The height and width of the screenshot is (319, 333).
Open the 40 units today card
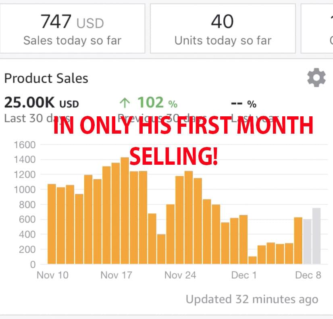point(223,29)
